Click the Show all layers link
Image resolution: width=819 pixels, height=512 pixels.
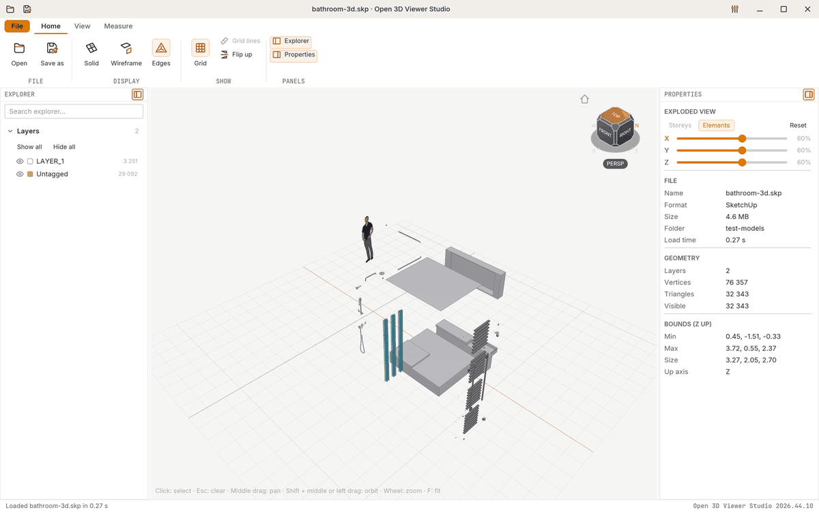(x=29, y=147)
